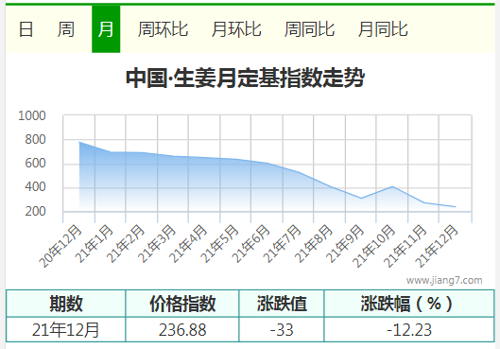This screenshot has height=349, width=500.
Task: Click the 21年11月 axis label
Action: [x=405, y=246]
